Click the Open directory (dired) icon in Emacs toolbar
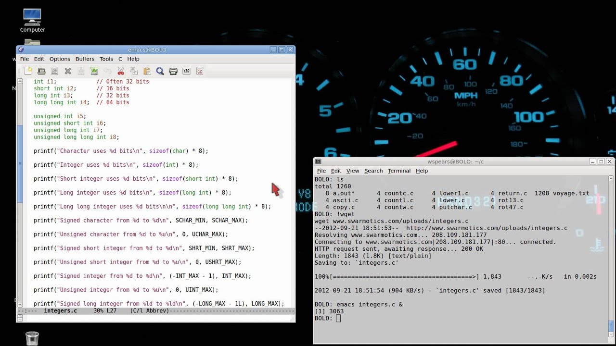616x346 pixels. coord(54,71)
